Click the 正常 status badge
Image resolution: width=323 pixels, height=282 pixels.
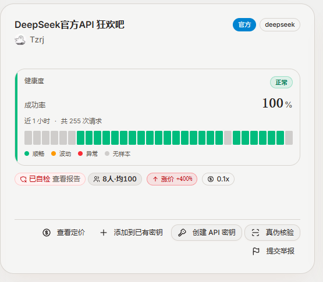tap(282, 83)
